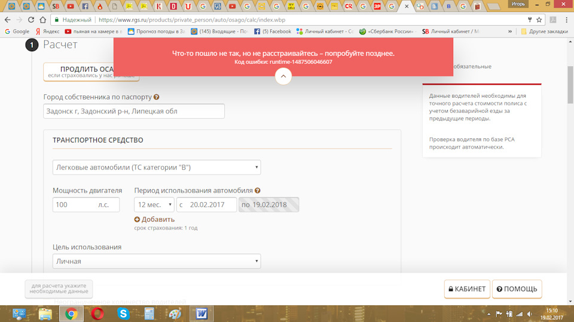Click the start date field 20.02.2017

(x=206, y=205)
